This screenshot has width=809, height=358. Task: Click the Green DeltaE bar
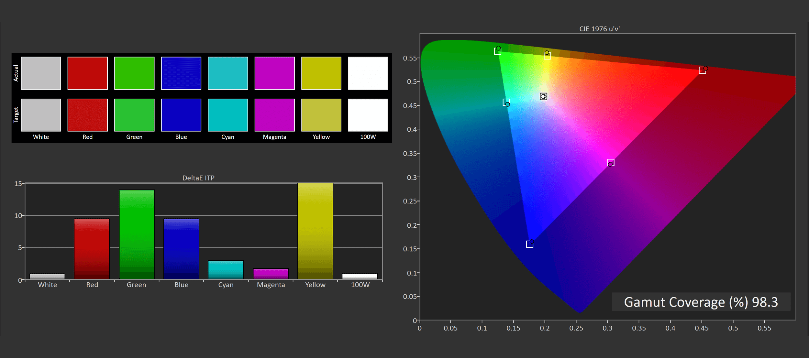click(x=137, y=234)
